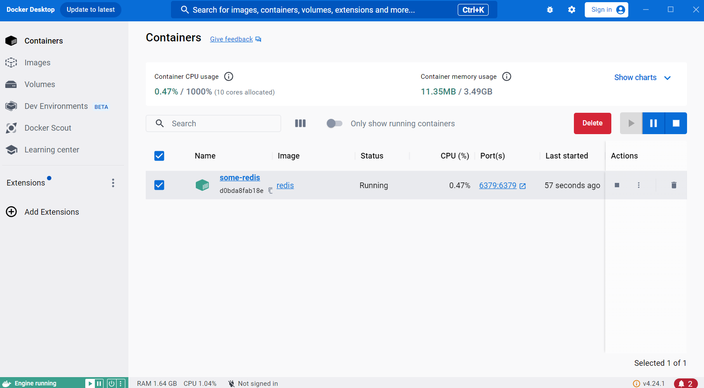
Task: Open the troubleshoot bug icon
Action: (550, 10)
